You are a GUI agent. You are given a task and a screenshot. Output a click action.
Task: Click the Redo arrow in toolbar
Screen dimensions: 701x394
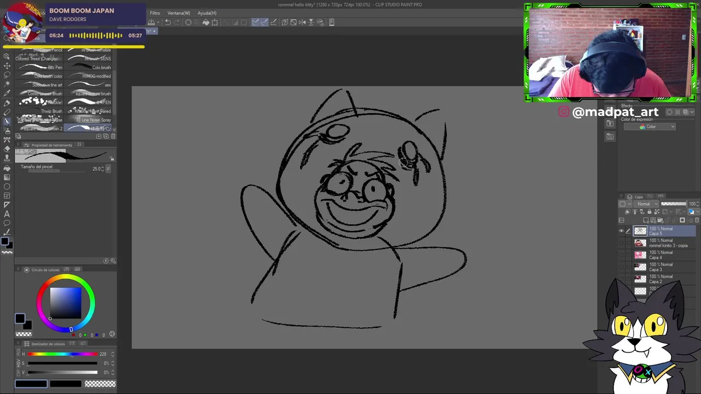click(177, 22)
